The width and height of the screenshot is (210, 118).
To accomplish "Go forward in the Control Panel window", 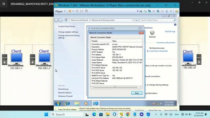I will pyautogui.click(x=60, y=20).
